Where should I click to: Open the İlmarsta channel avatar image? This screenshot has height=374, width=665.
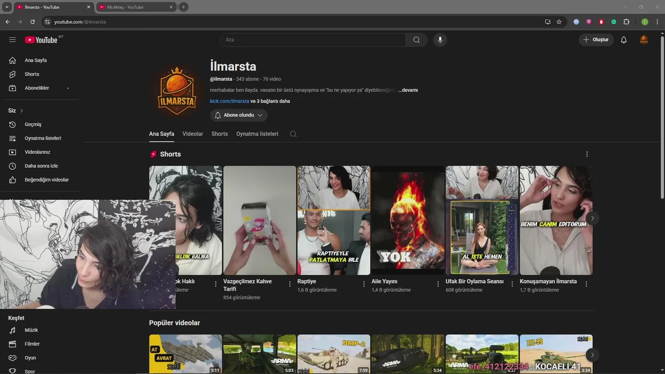tap(177, 91)
